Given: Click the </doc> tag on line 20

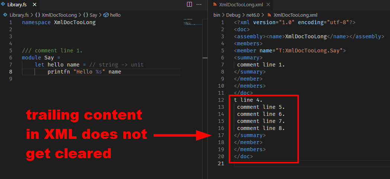Looking at the screenshot, I should tap(244, 156).
